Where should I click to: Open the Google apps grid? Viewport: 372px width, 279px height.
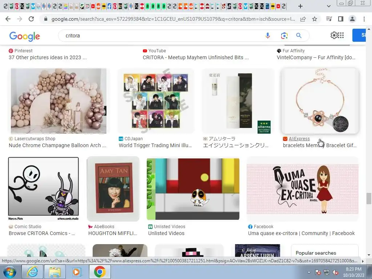pos(341,35)
